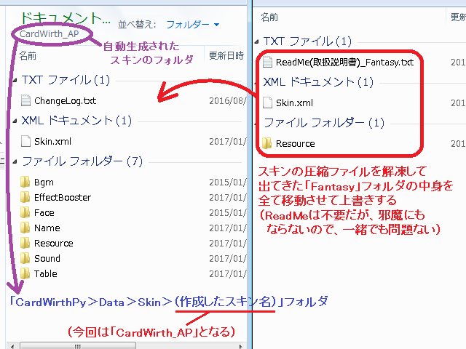This screenshot has width=466, height=349.
Task: Open the Resource folder icon in the CardWirth_AP window
Action: click(25, 243)
